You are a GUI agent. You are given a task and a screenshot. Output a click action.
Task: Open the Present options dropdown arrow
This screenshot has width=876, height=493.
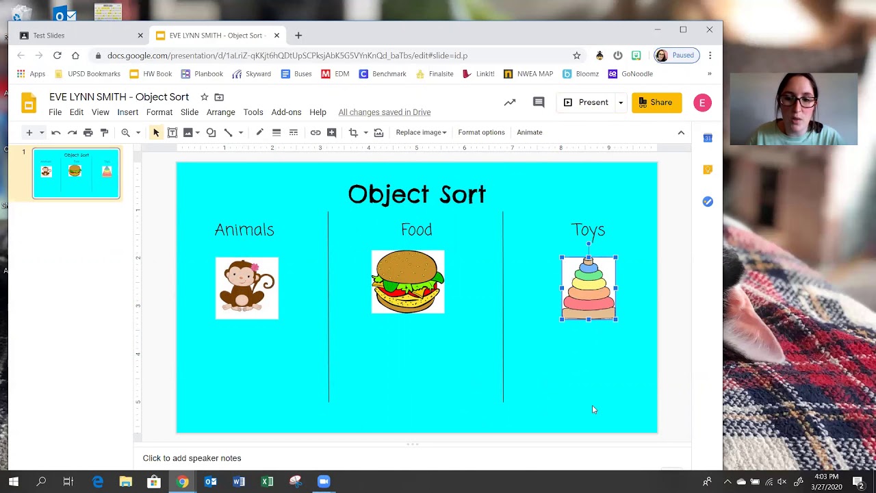point(620,103)
